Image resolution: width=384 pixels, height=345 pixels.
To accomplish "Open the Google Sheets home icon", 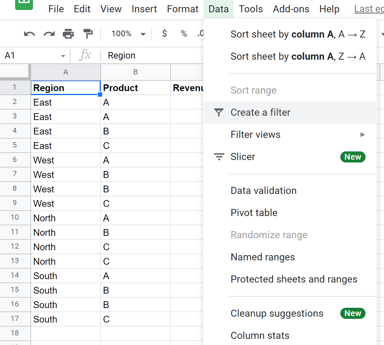I will click(24, 4).
